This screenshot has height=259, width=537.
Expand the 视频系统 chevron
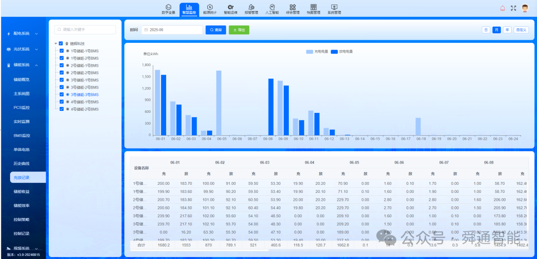pyautogui.click(x=36, y=249)
